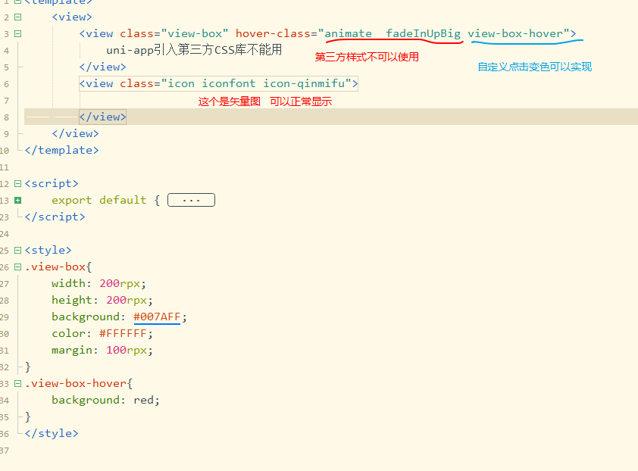Click the #007AFF color value
638x471 pixels.
click(x=157, y=317)
